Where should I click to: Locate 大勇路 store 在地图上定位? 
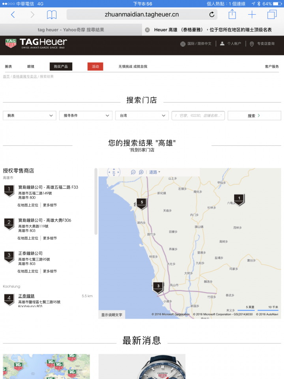pyautogui.click(x=28, y=238)
